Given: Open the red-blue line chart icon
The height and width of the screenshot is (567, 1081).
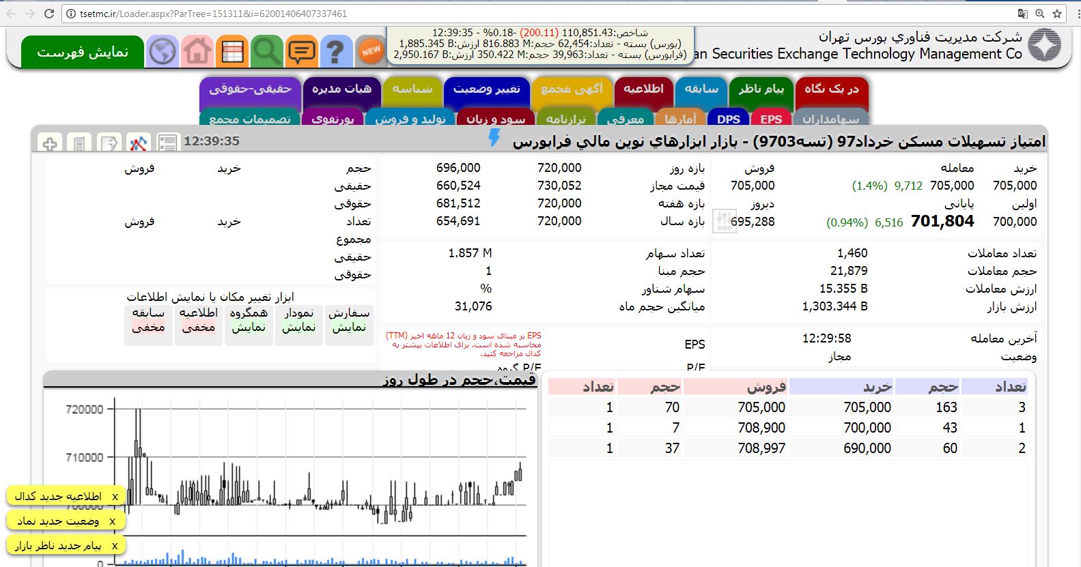Looking at the screenshot, I should 139,143.
